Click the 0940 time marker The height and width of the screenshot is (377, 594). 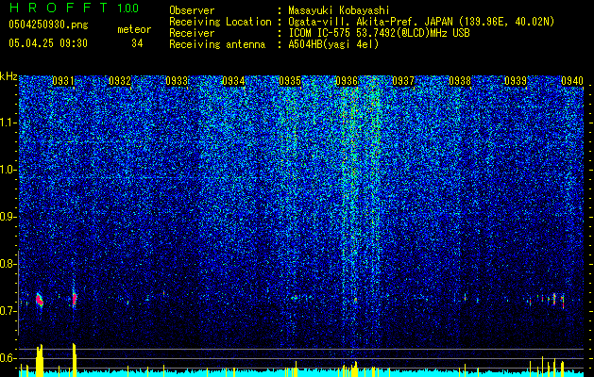(x=572, y=81)
